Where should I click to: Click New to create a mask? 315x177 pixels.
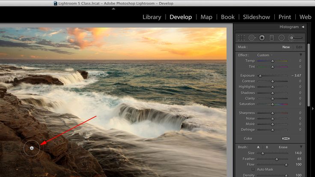point(286,47)
